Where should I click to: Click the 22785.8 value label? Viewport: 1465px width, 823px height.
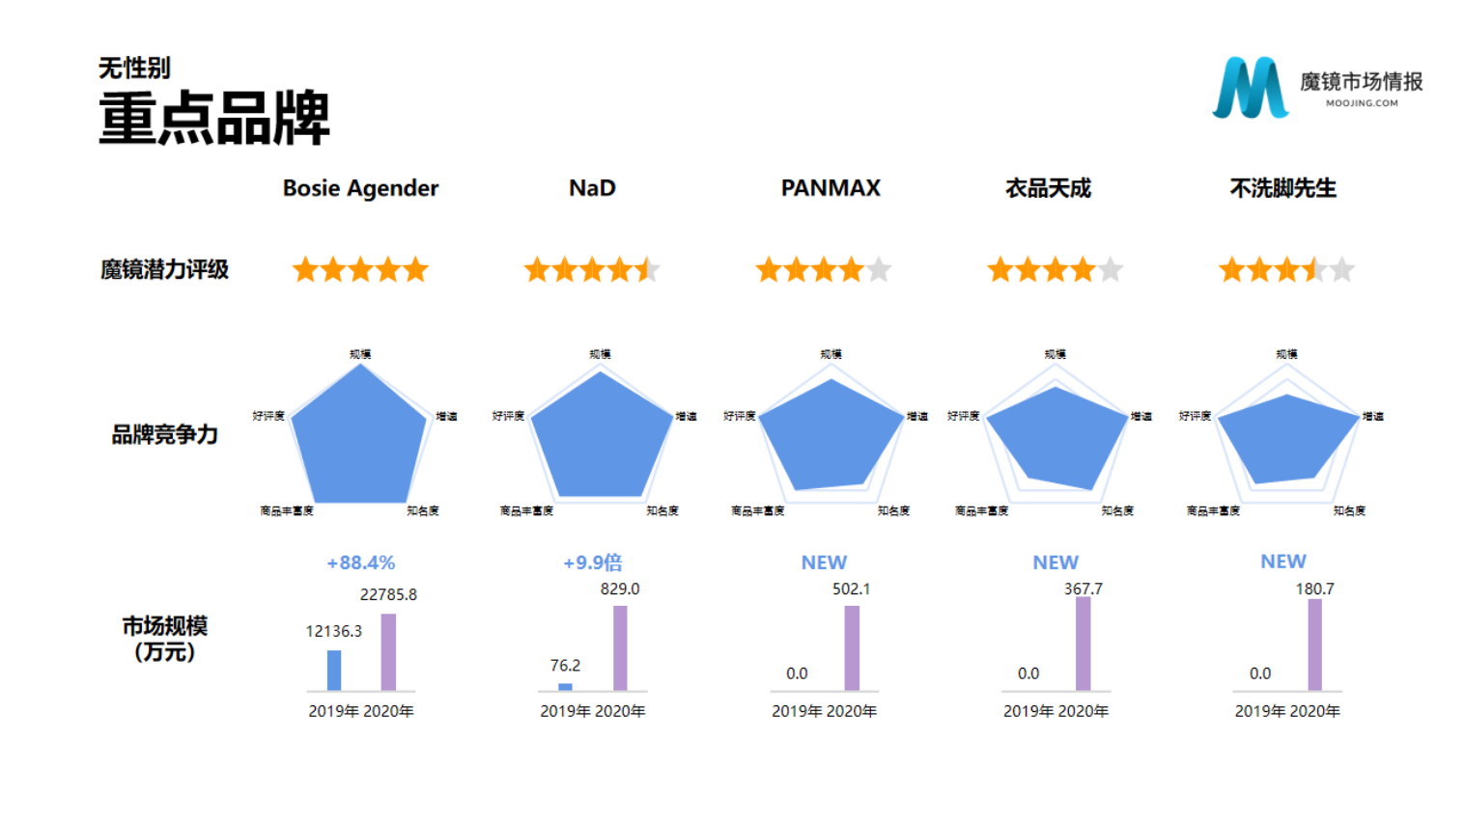pyautogui.click(x=388, y=594)
